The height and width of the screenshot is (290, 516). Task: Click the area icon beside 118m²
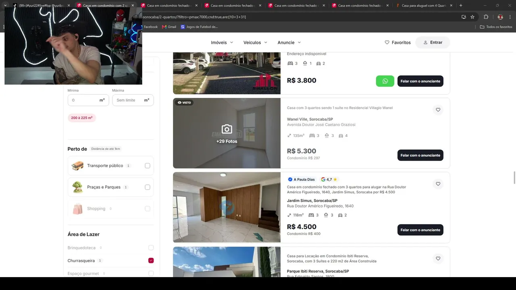pos(289,215)
